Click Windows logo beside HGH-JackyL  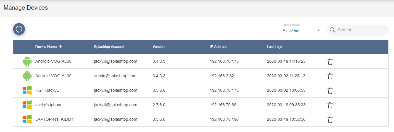pos(27,90)
